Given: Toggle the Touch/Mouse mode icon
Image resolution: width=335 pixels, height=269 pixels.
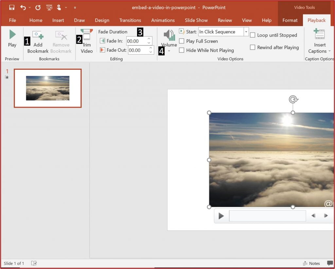Looking at the screenshot, I should click(x=59, y=8).
